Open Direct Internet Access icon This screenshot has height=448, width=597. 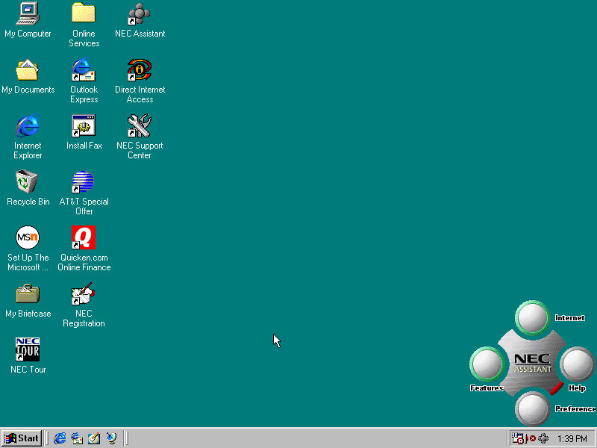(140, 70)
